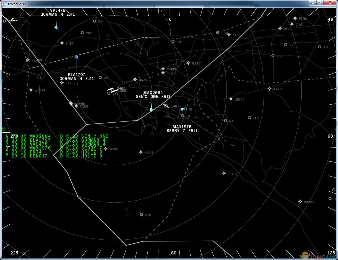Image resolution: width=338 pixels, height=260 pixels.
Task: Click the HOLTZ waypoint fix symbol
Action: pyautogui.click(x=141, y=152)
